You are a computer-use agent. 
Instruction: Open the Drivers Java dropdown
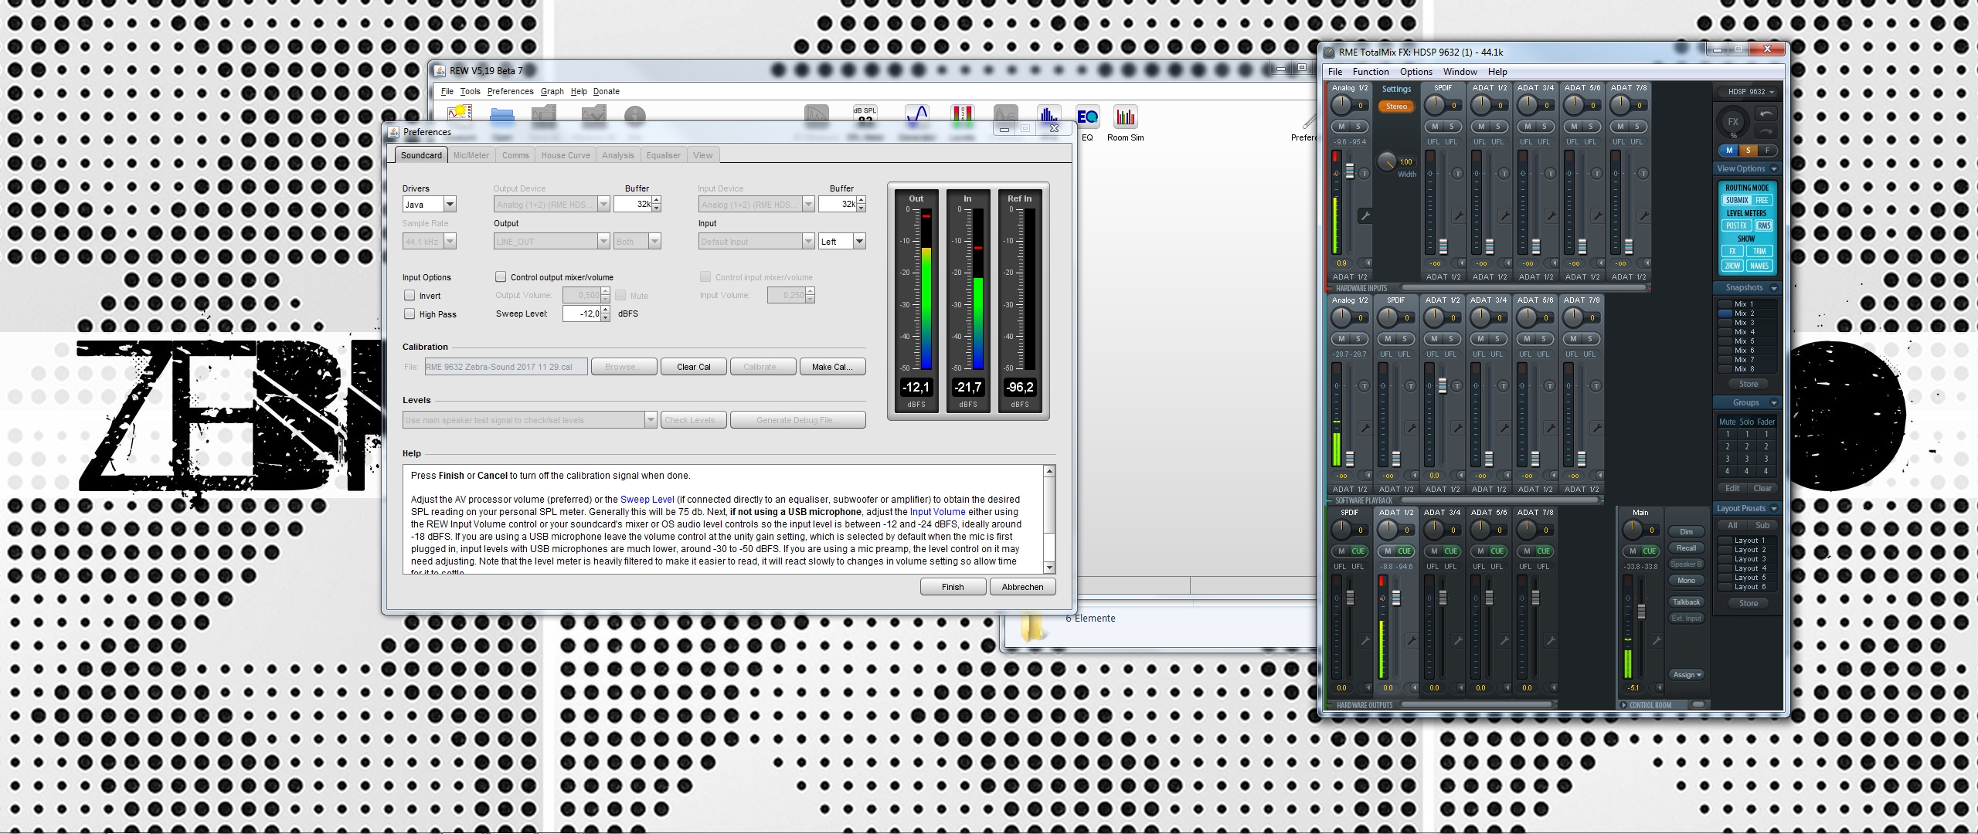tap(450, 205)
